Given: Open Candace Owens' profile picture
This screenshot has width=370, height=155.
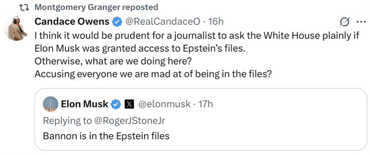Looking at the screenshot, I should tap(16, 29).
